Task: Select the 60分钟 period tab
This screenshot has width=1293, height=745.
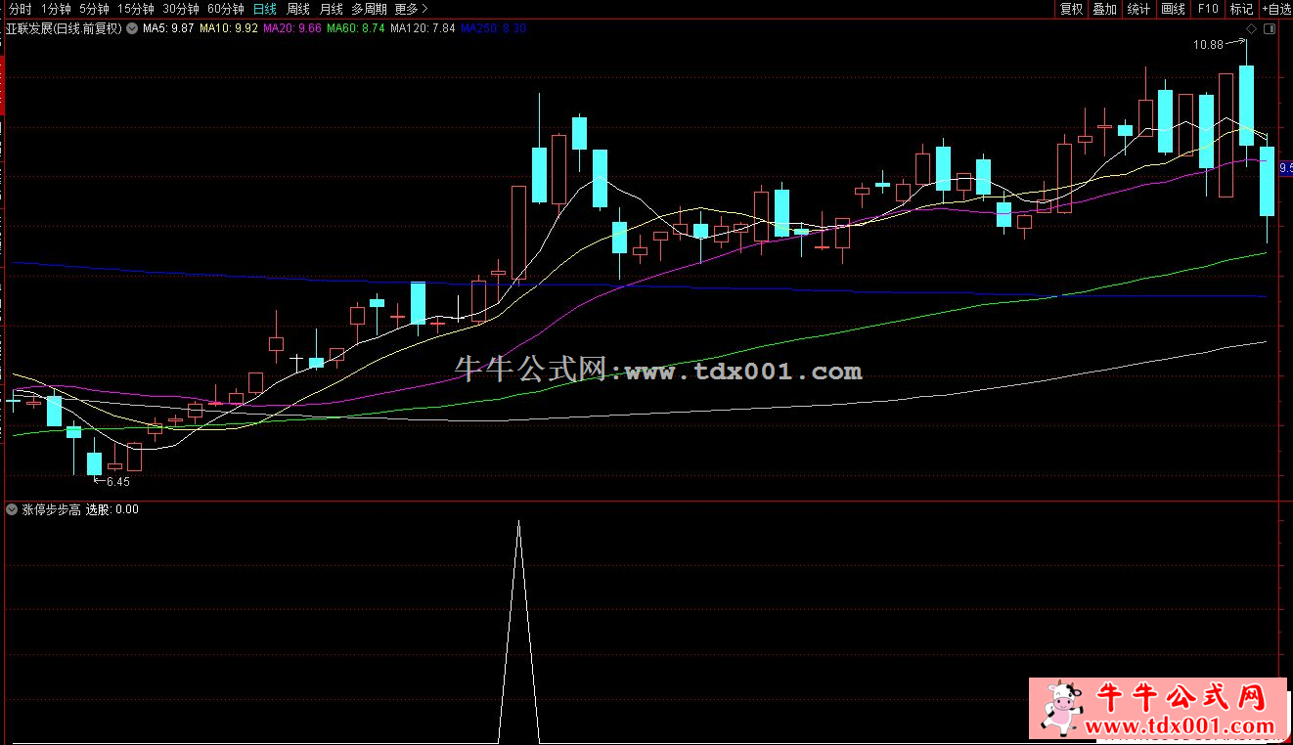Action: [x=226, y=9]
